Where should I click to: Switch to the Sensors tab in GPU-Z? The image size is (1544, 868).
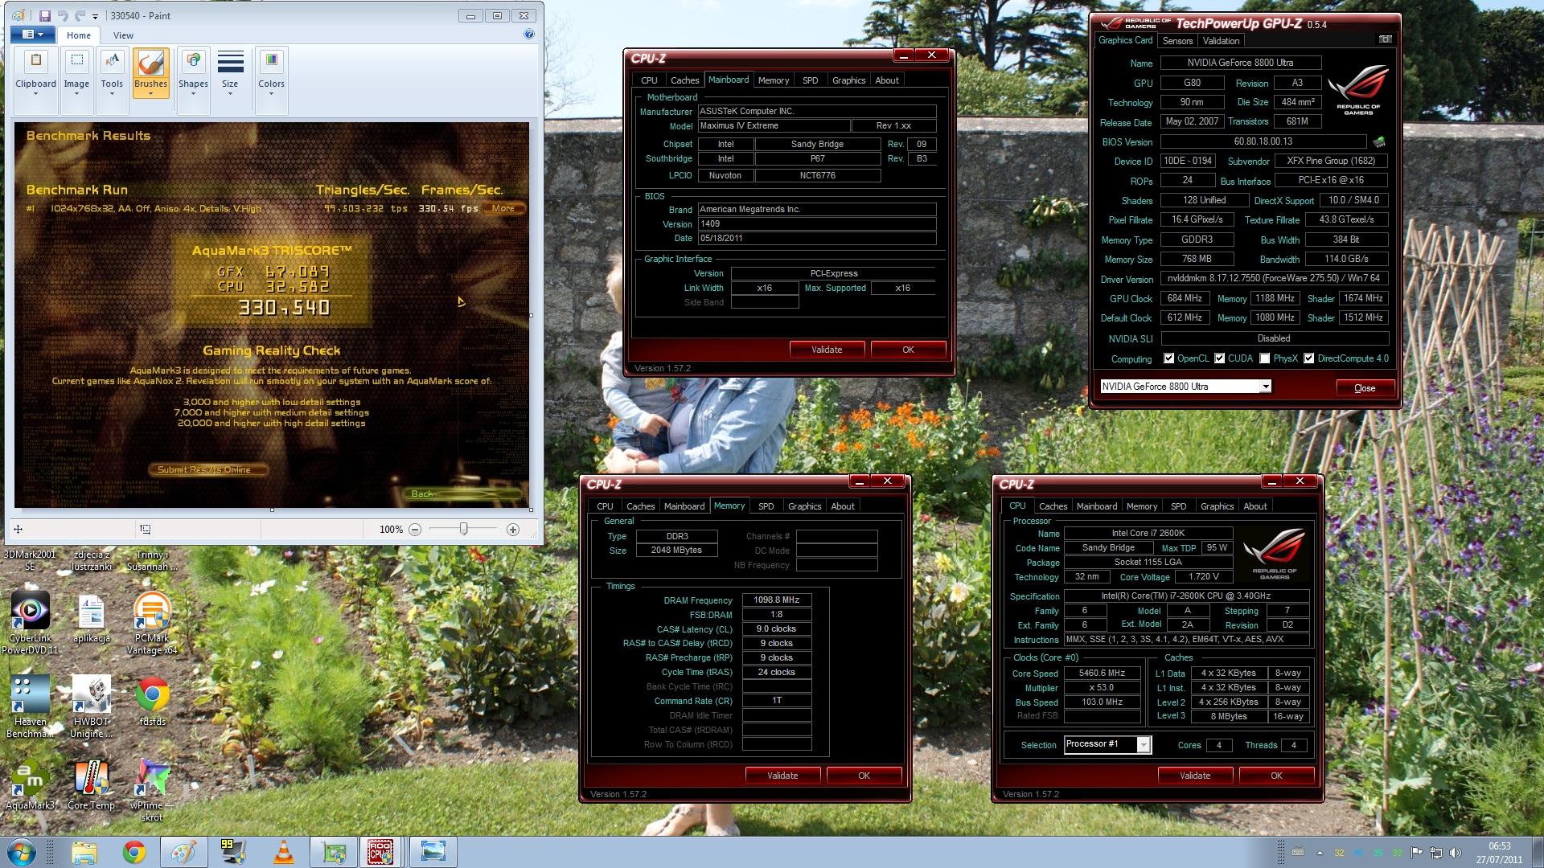click(x=1177, y=41)
